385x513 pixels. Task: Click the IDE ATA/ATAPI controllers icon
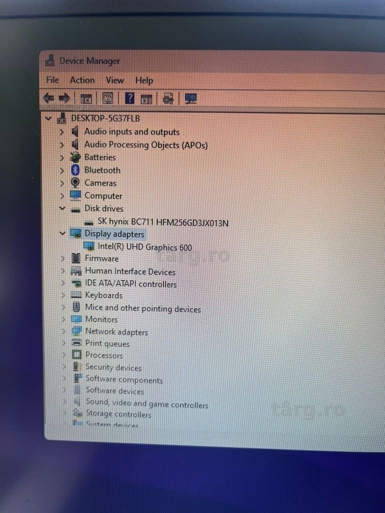point(76,284)
